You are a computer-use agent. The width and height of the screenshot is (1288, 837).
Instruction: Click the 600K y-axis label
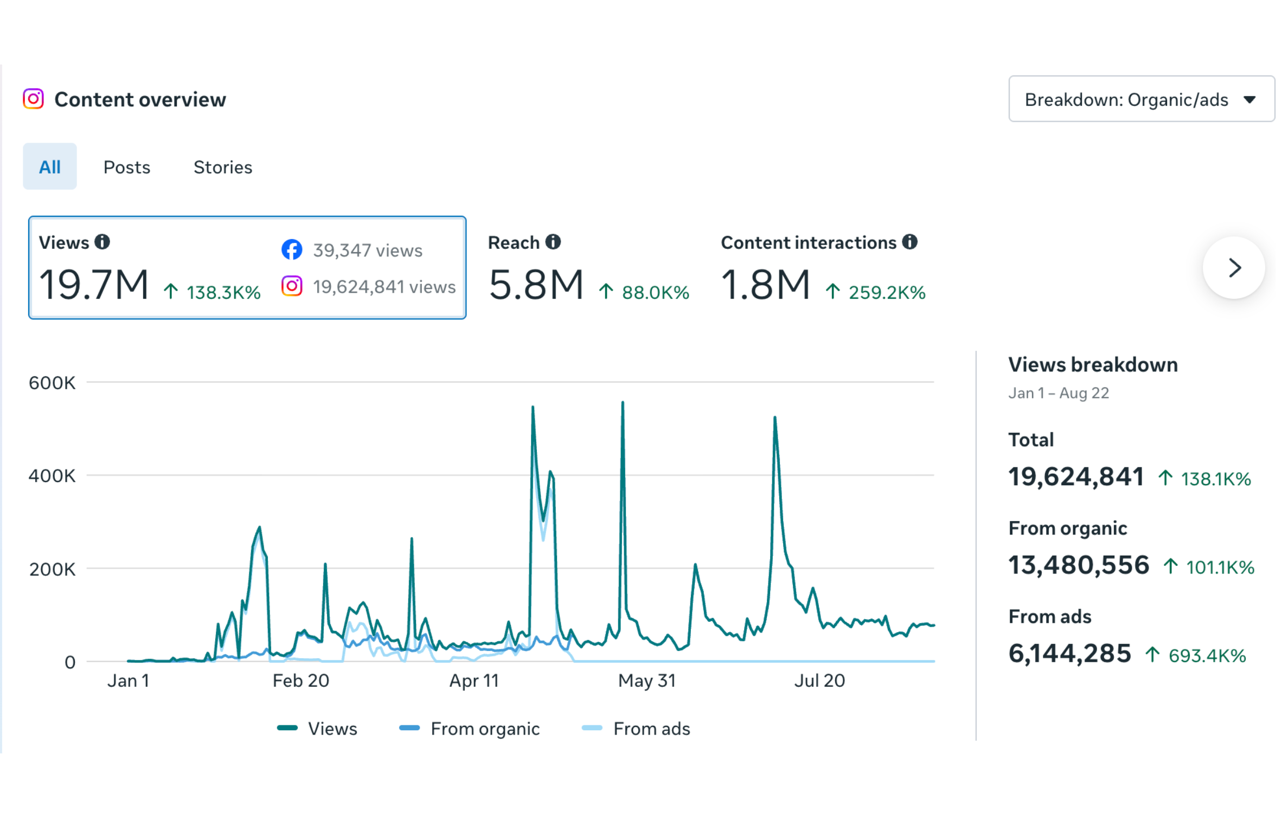click(52, 383)
